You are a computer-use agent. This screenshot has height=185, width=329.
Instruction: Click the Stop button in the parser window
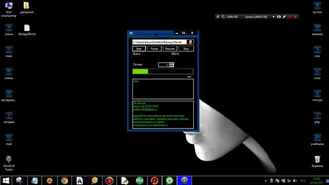click(186, 49)
